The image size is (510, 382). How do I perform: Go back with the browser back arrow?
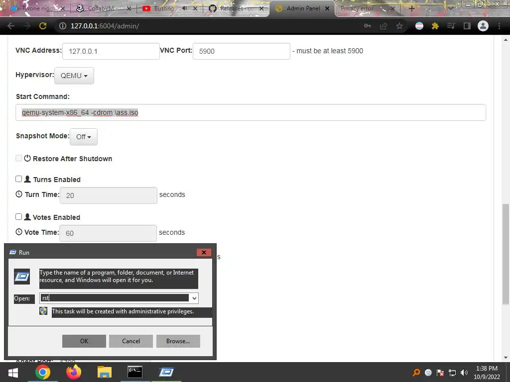coord(11,26)
